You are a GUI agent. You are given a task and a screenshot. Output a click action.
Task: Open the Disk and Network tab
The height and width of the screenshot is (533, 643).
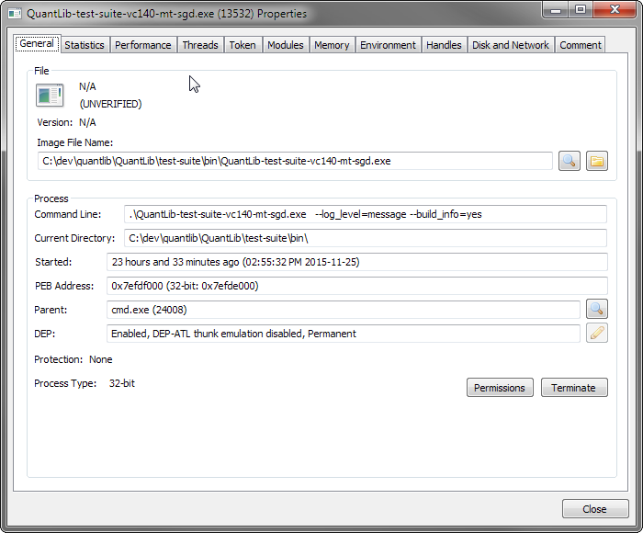tap(510, 45)
